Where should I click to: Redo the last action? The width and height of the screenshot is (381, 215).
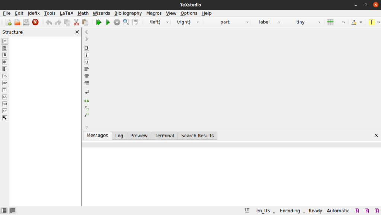pyautogui.click(x=58, y=22)
